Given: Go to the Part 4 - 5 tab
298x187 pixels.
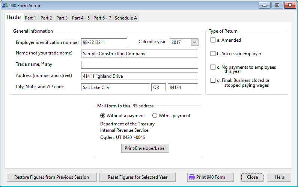Looking at the screenshot, I should coord(81,18).
